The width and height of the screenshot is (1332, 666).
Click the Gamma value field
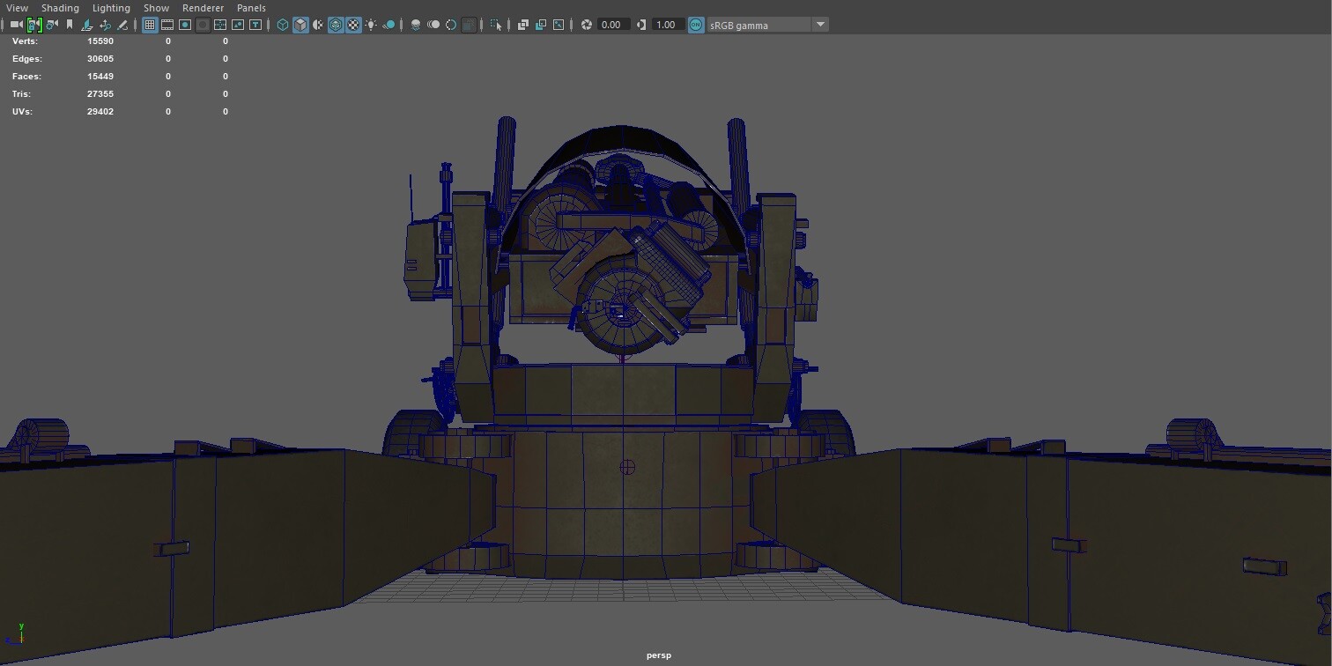pyautogui.click(x=667, y=25)
